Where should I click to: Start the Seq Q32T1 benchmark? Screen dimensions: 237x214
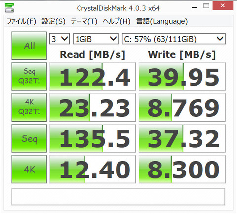[29, 77]
